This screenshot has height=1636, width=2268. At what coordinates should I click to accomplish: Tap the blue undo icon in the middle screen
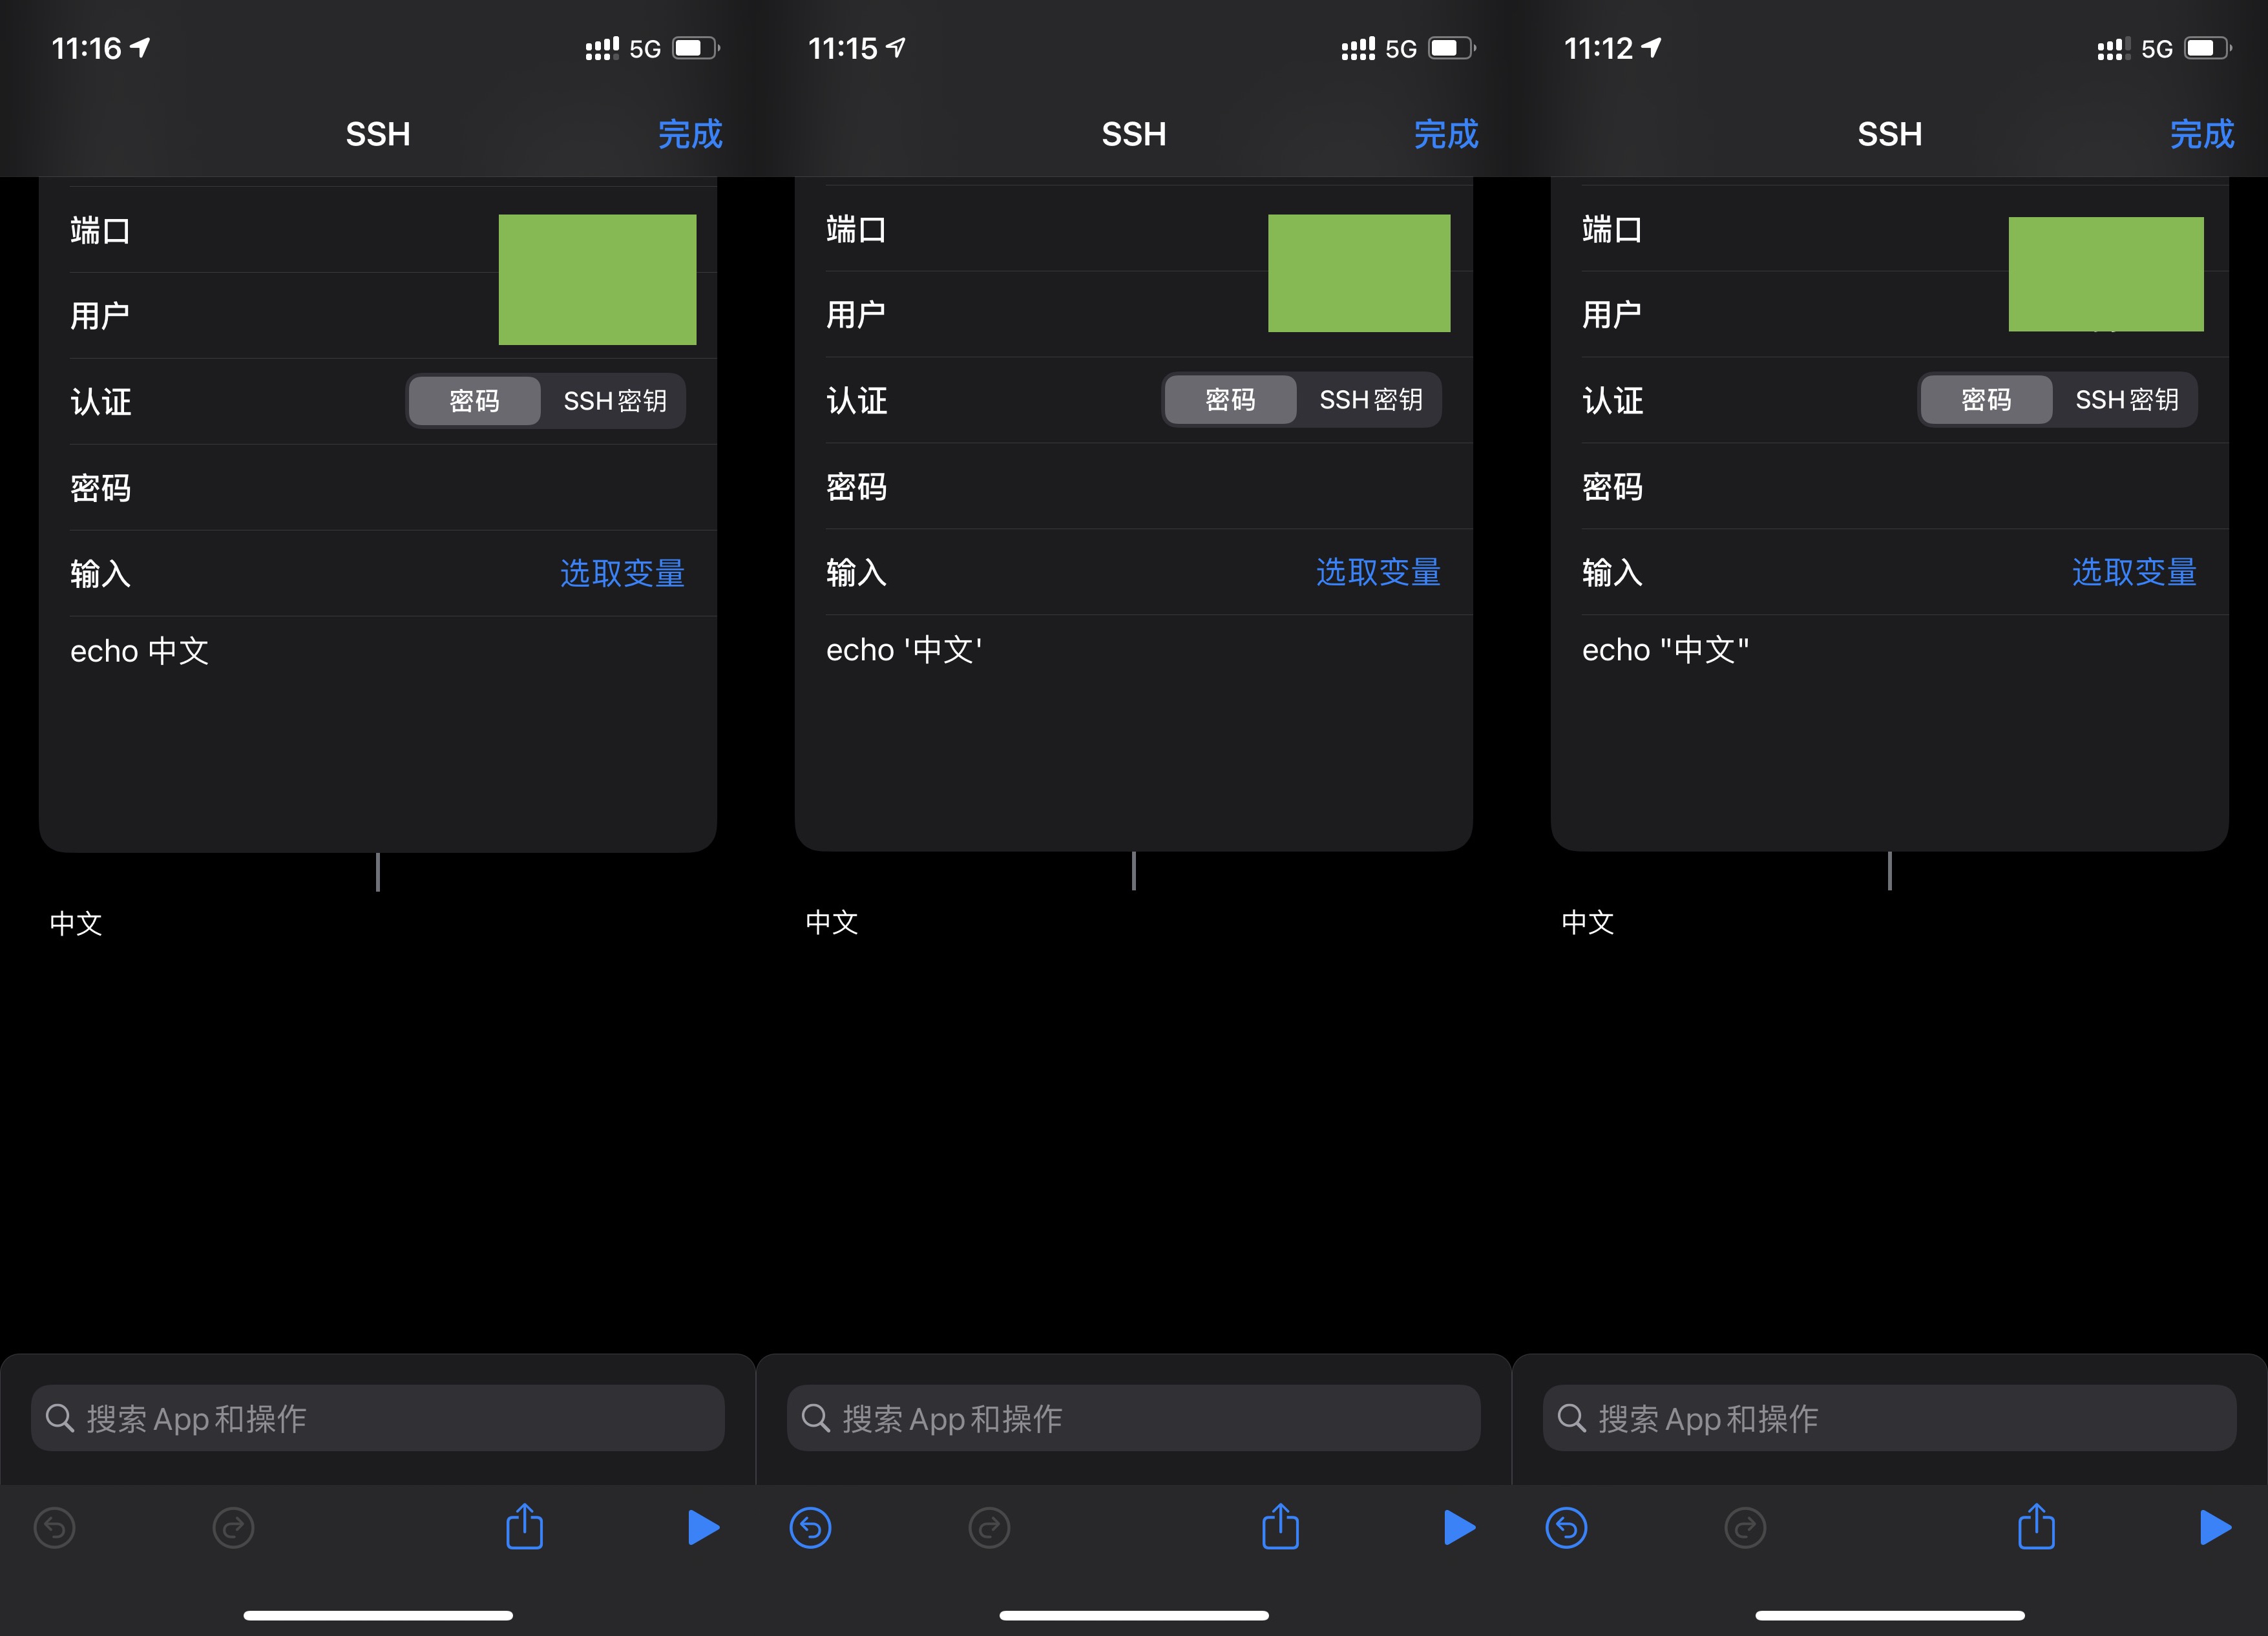(x=810, y=1528)
